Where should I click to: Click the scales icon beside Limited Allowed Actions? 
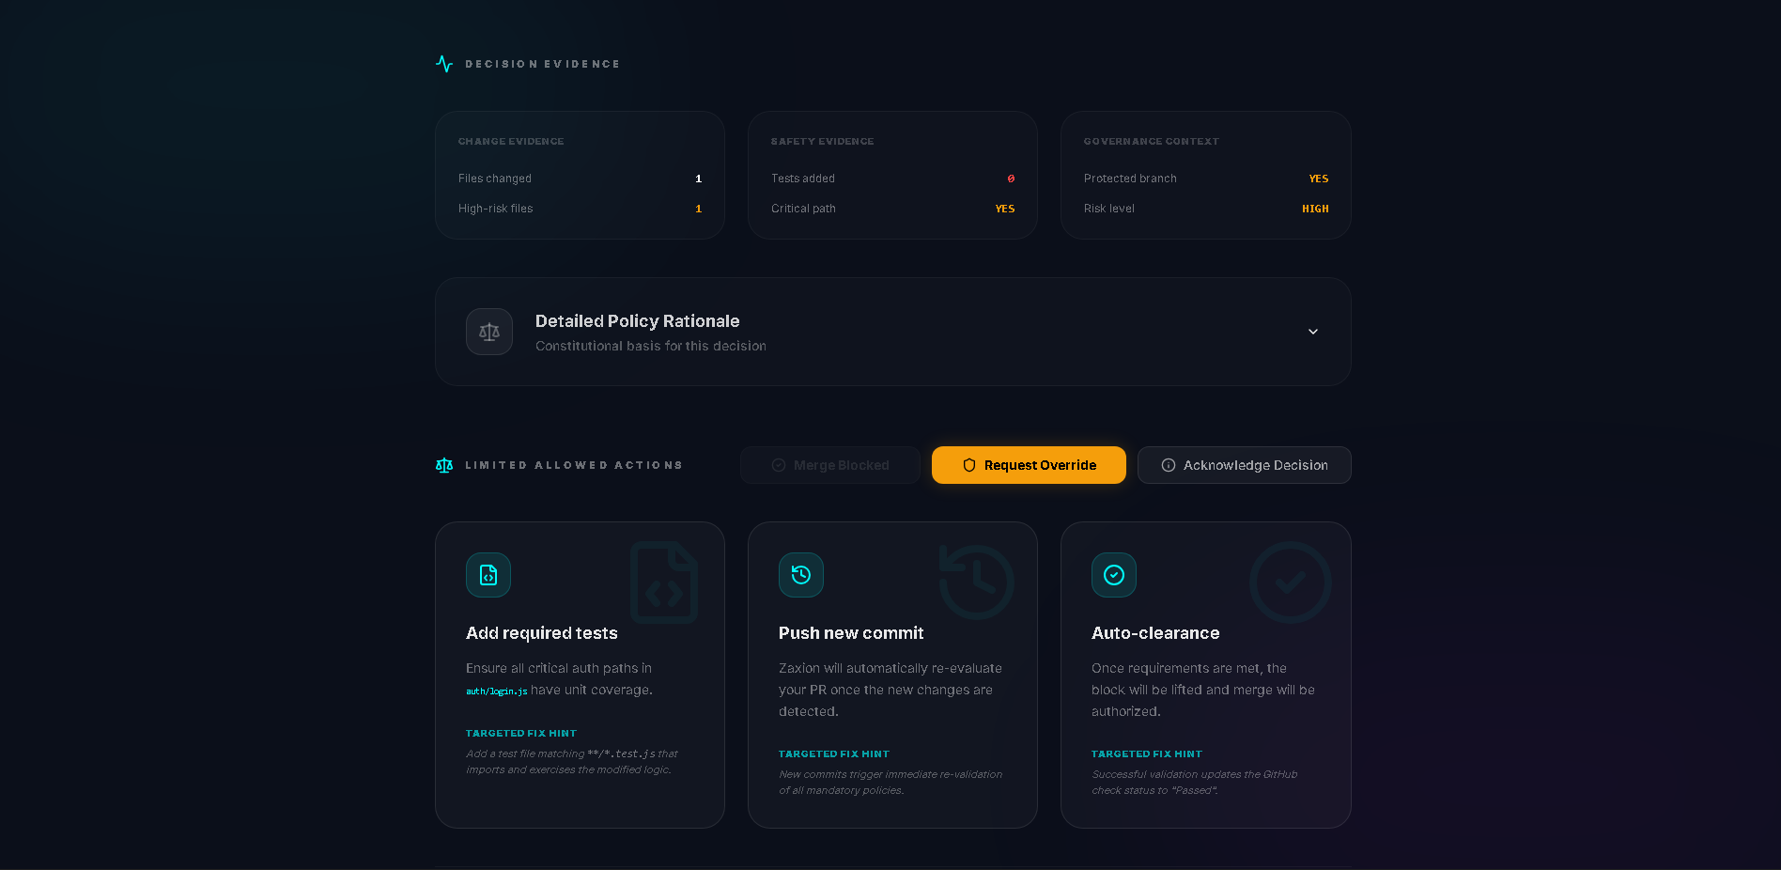click(443, 464)
